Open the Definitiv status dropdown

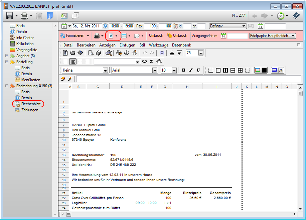244,26
